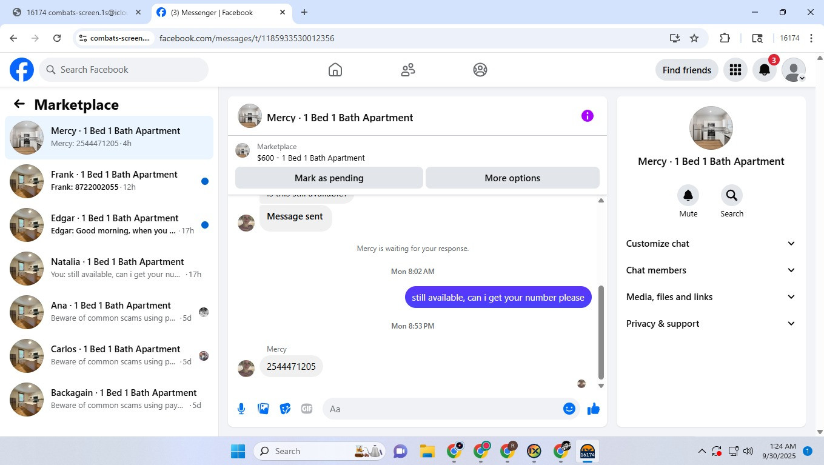Open the notifications bell icon

(x=765, y=70)
